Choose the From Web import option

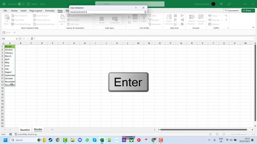click(18, 20)
